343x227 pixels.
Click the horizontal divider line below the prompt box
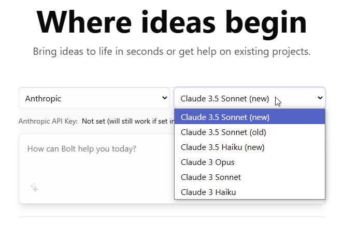172,216
